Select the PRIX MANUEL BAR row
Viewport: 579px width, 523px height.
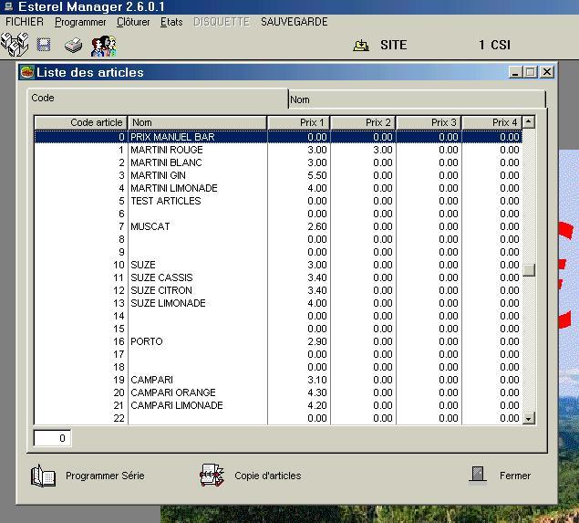[x=278, y=137]
